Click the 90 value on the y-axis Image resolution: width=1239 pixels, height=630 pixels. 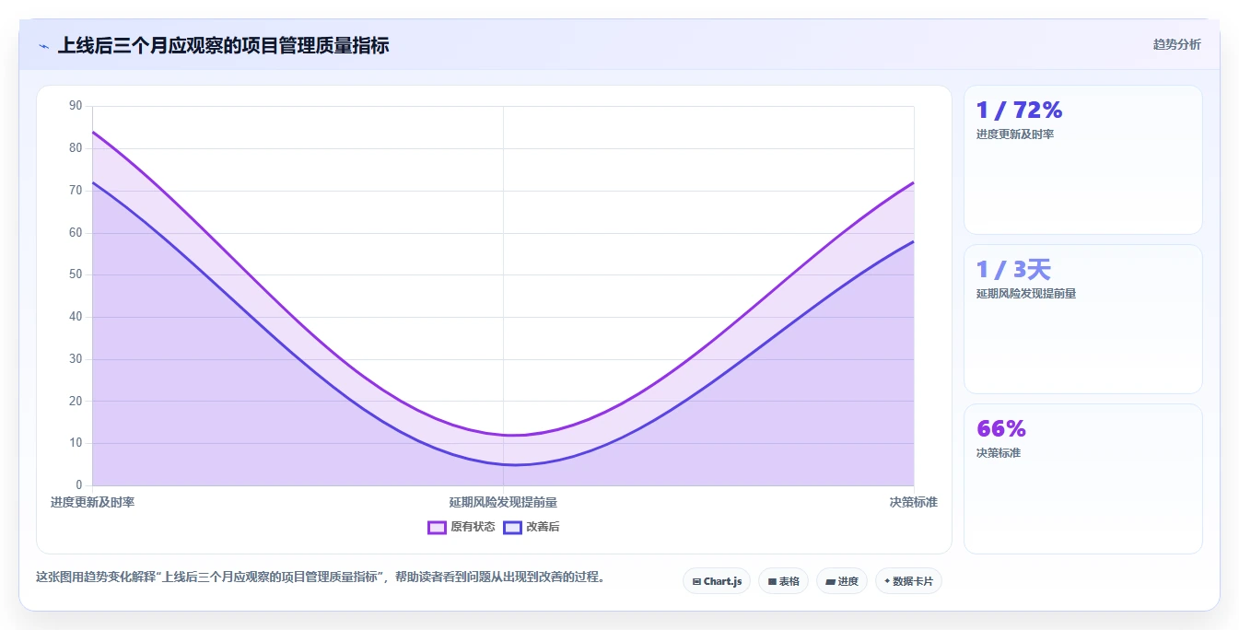[76, 106]
